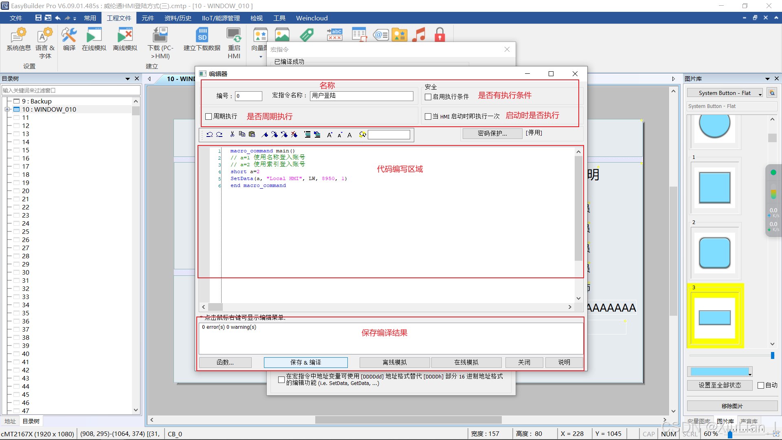Toggle bookmark with the blue flag icon
Image resolution: width=782 pixels, height=440 pixels.
coord(265,134)
